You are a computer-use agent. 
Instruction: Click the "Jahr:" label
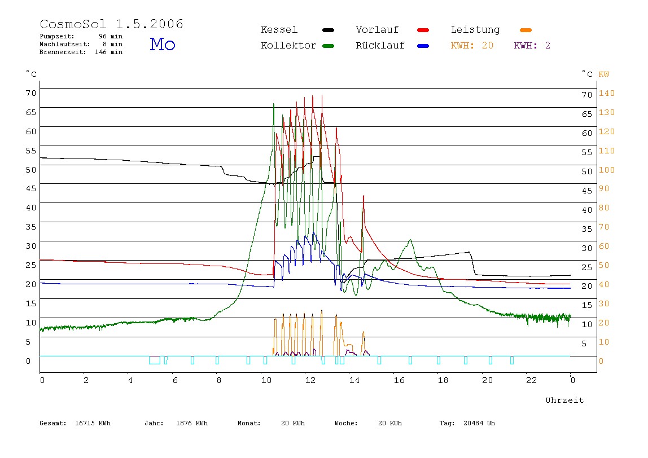154,423
